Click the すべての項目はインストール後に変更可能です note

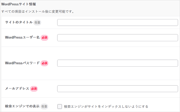click(38, 12)
